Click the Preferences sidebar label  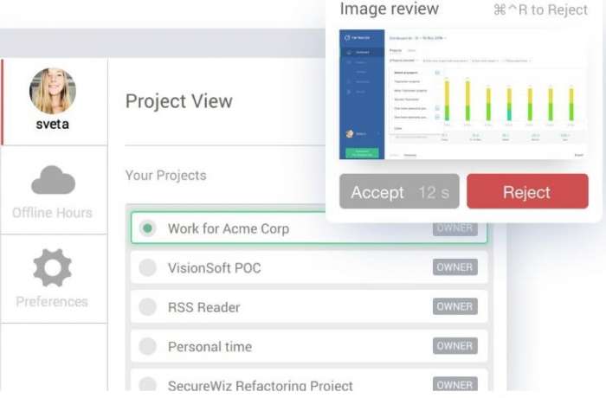[x=53, y=301]
